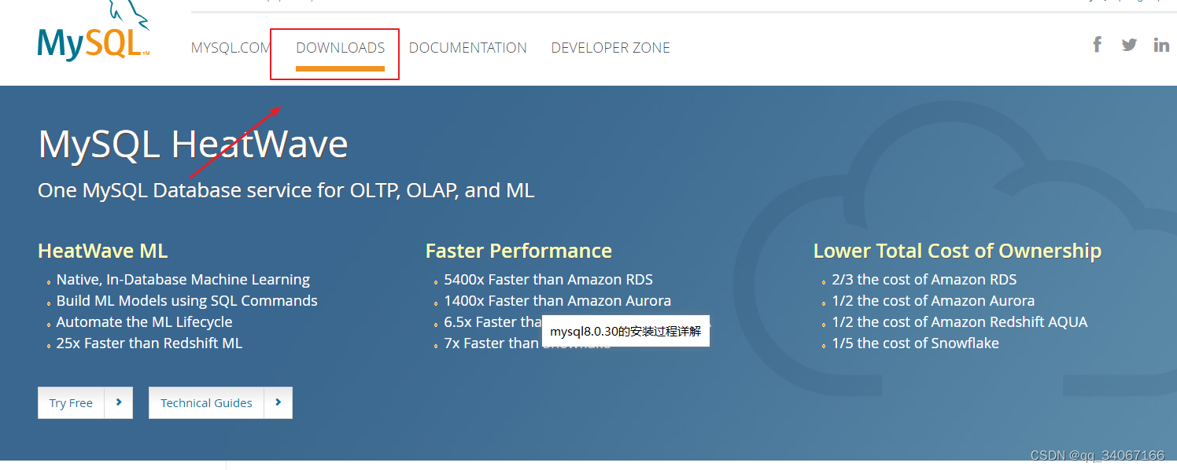The width and height of the screenshot is (1177, 470).
Task: Click 'Build ML Models using SQL Commands'
Action: coord(187,301)
